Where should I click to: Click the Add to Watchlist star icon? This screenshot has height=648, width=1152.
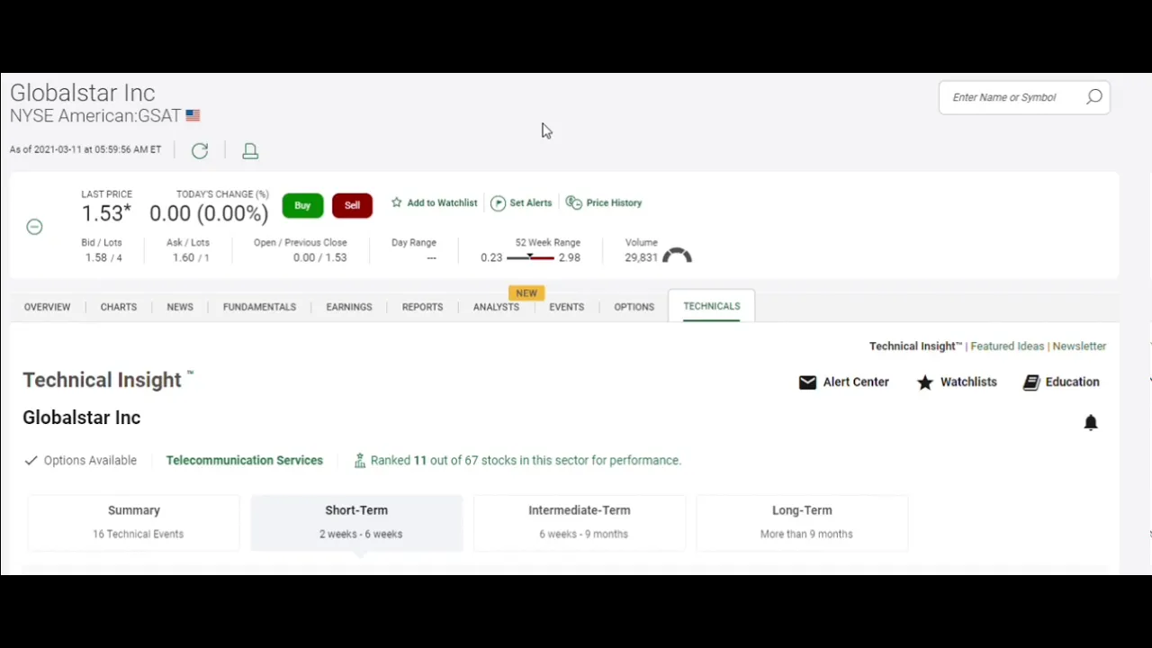click(396, 202)
